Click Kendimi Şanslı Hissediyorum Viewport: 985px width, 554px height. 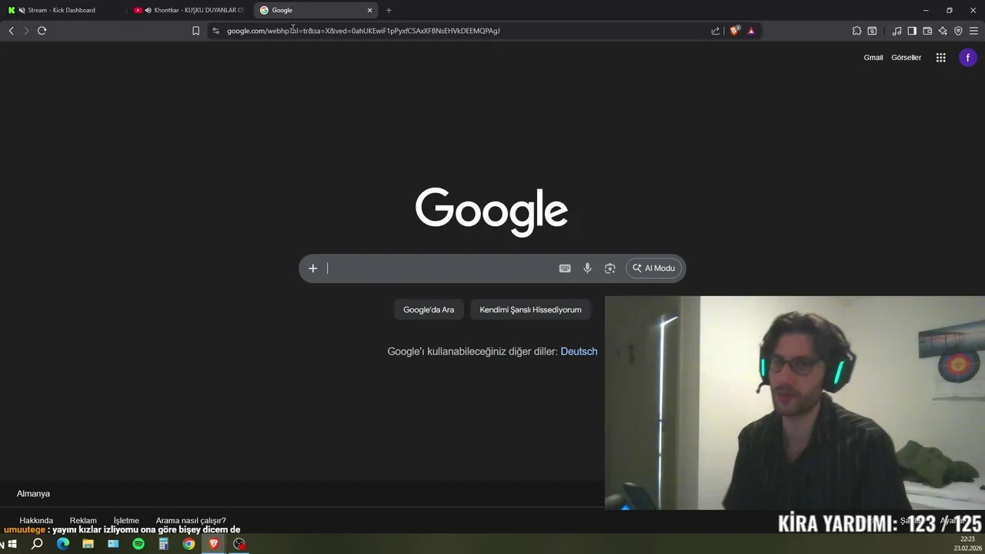pos(530,309)
